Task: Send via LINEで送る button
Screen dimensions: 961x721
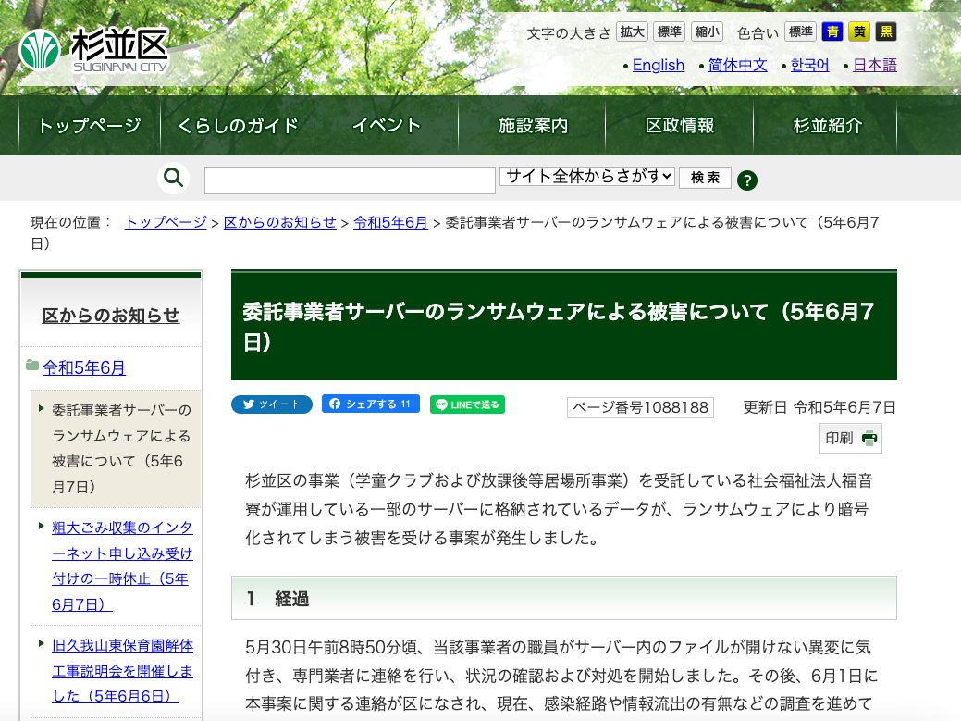Action: click(x=468, y=404)
